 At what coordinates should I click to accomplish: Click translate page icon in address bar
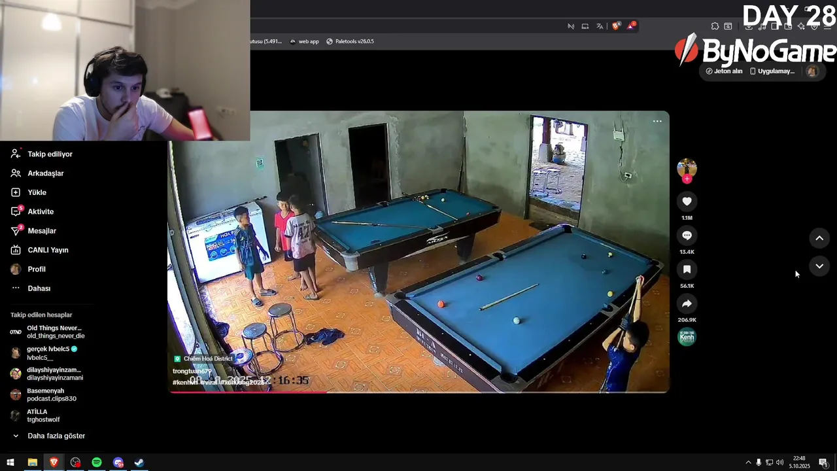pyautogui.click(x=600, y=26)
